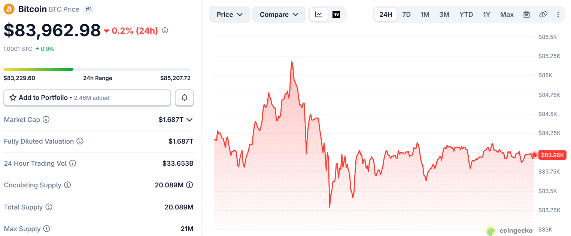Open Max Supply info icon
Viewport: 571px width, 236px height.
[47, 229]
